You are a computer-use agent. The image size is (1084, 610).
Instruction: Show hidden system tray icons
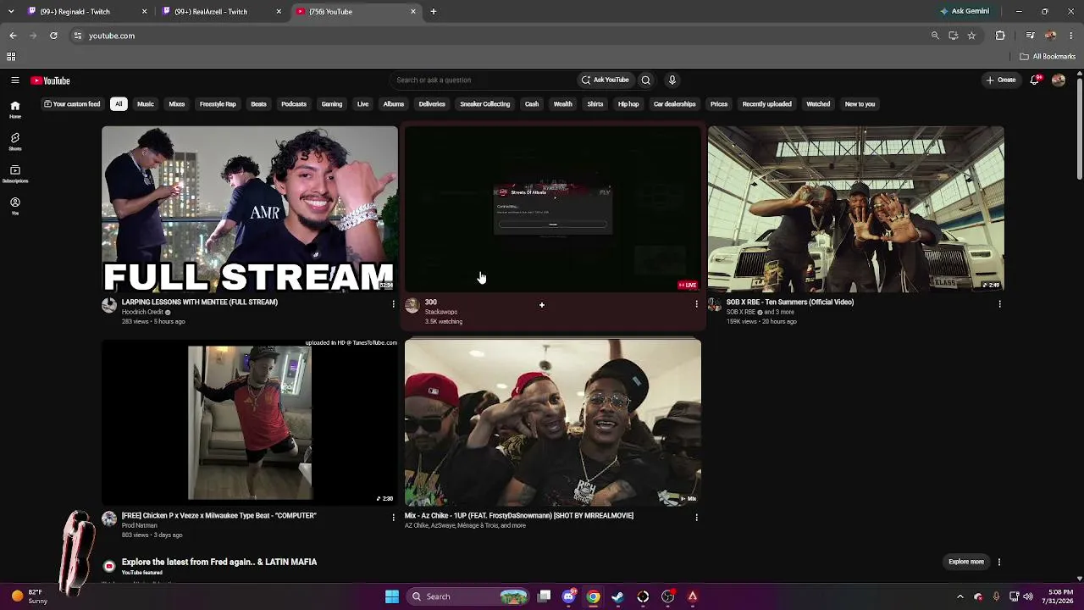click(x=960, y=596)
